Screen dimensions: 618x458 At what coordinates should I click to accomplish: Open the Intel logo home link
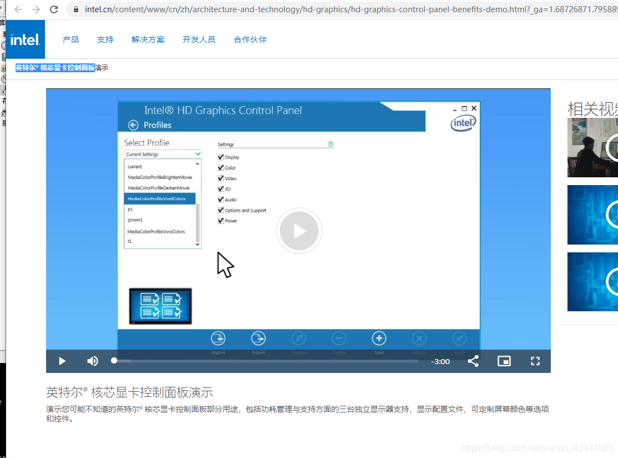[25, 39]
